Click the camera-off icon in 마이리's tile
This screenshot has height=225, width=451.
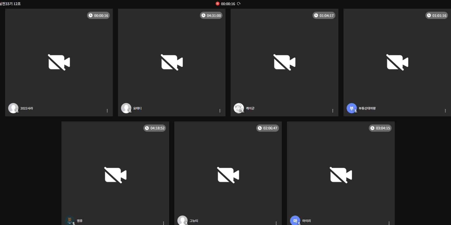[341, 175]
